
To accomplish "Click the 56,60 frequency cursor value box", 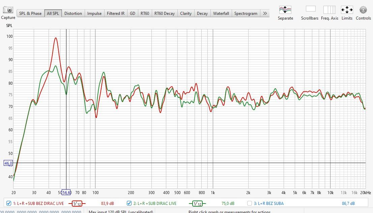I will (x=66, y=192).
